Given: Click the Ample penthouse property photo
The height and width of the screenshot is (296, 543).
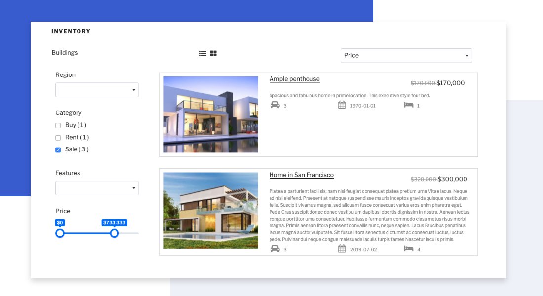Looking at the screenshot, I should (211, 114).
